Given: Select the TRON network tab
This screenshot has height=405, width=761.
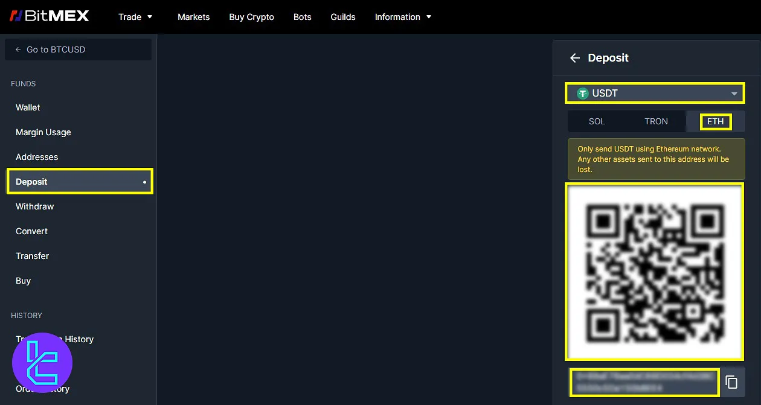Looking at the screenshot, I should 656,121.
